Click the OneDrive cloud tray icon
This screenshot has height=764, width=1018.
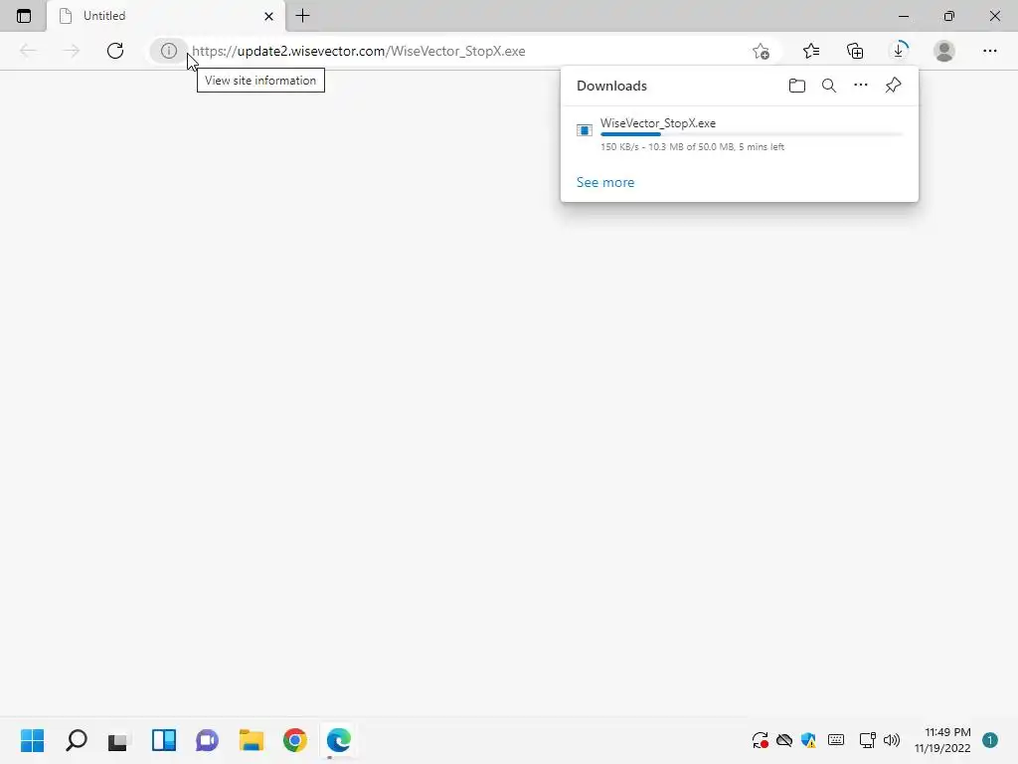click(784, 740)
